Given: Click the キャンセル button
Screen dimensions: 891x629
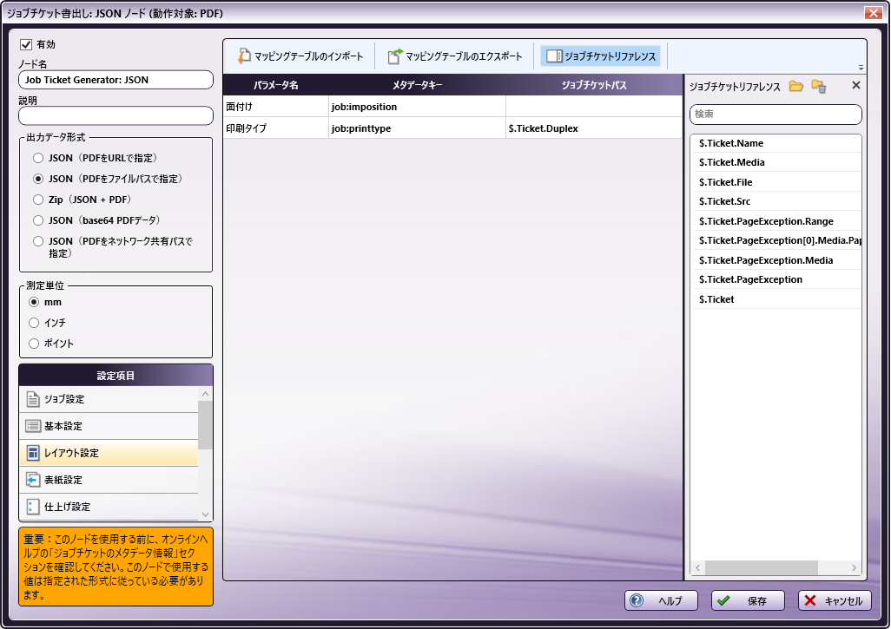Looking at the screenshot, I should tap(835, 600).
